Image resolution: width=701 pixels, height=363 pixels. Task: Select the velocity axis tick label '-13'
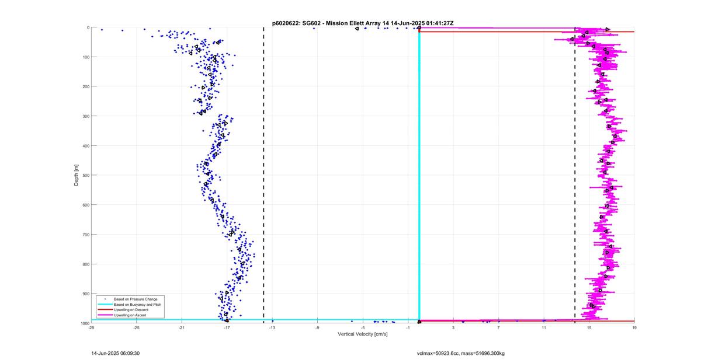tap(272, 328)
